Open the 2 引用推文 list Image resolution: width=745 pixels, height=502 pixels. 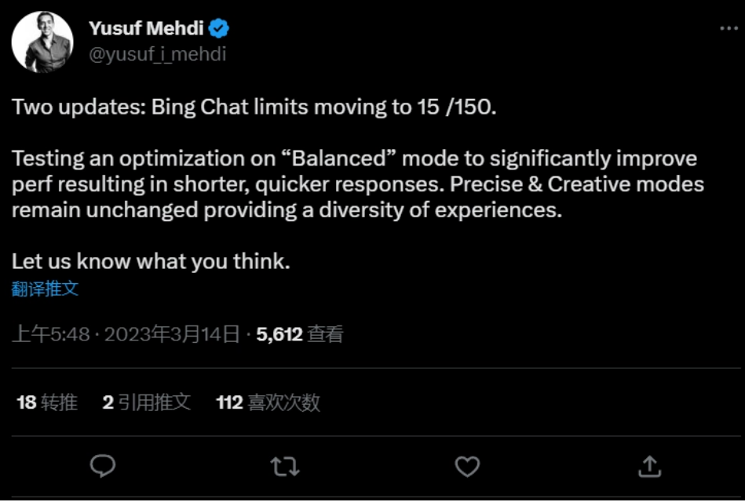point(146,402)
